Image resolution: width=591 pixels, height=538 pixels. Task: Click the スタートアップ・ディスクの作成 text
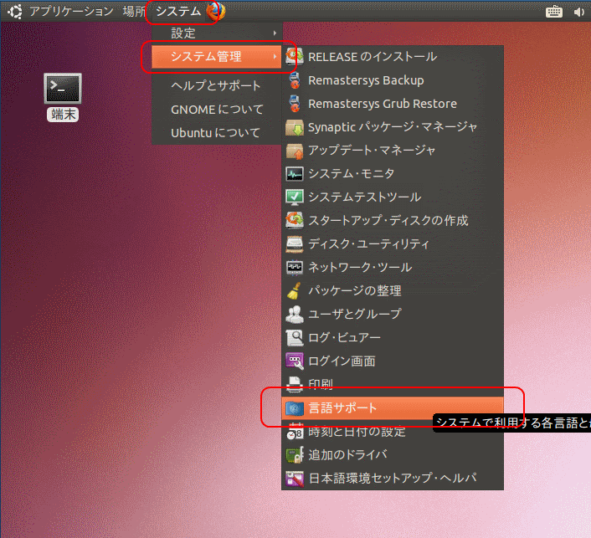click(388, 220)
